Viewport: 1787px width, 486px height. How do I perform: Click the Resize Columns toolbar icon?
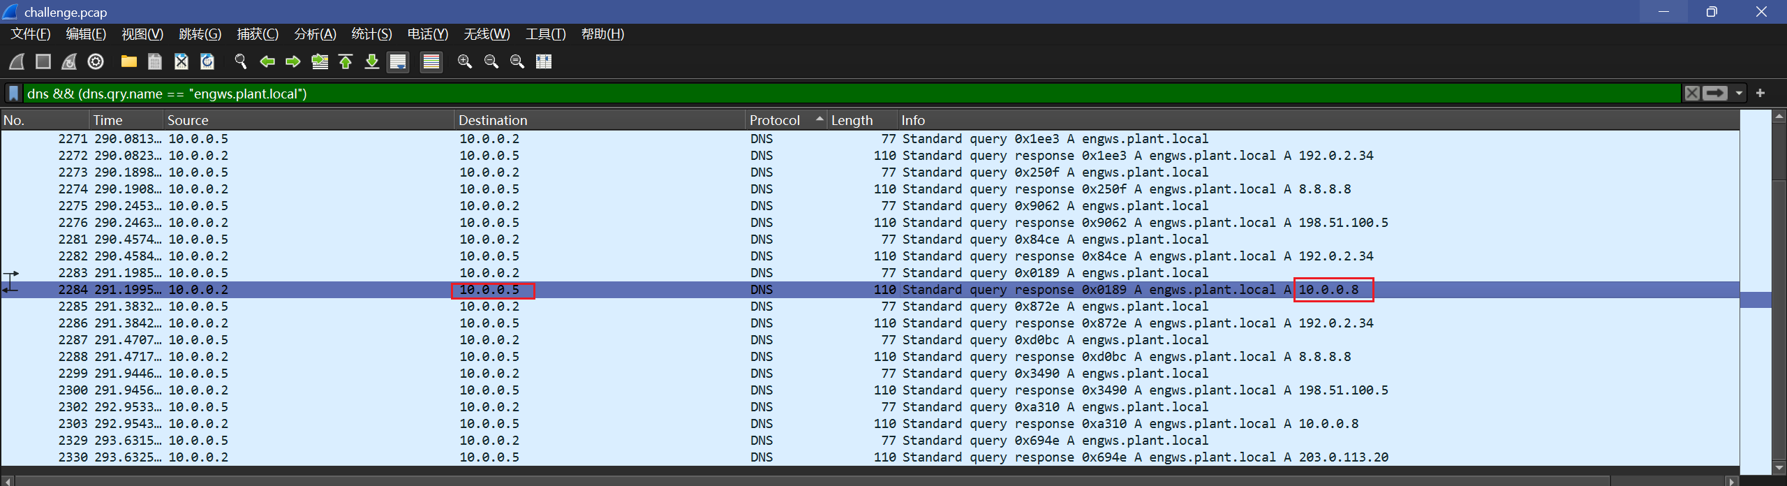[544, 62]
